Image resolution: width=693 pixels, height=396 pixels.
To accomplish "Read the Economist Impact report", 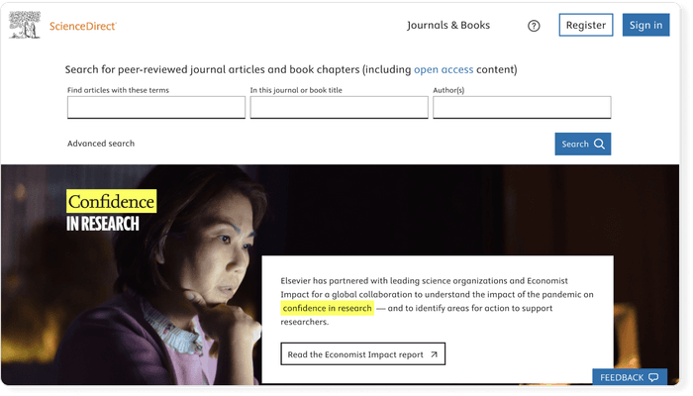I will (x=363, y=354).
